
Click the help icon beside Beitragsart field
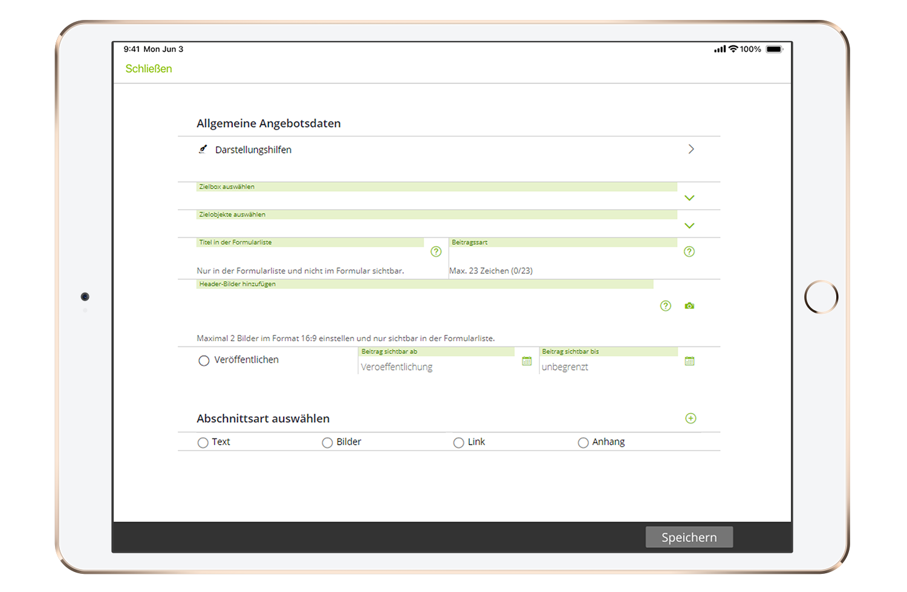coord(689,252)
